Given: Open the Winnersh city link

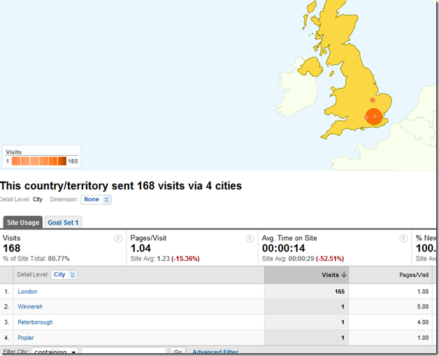Looking at the screenshot, I should 30,306.
